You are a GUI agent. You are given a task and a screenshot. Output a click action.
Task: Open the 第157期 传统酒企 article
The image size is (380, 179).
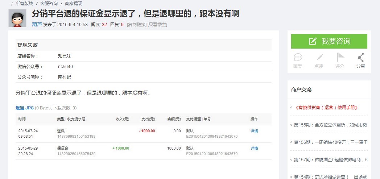331,160
